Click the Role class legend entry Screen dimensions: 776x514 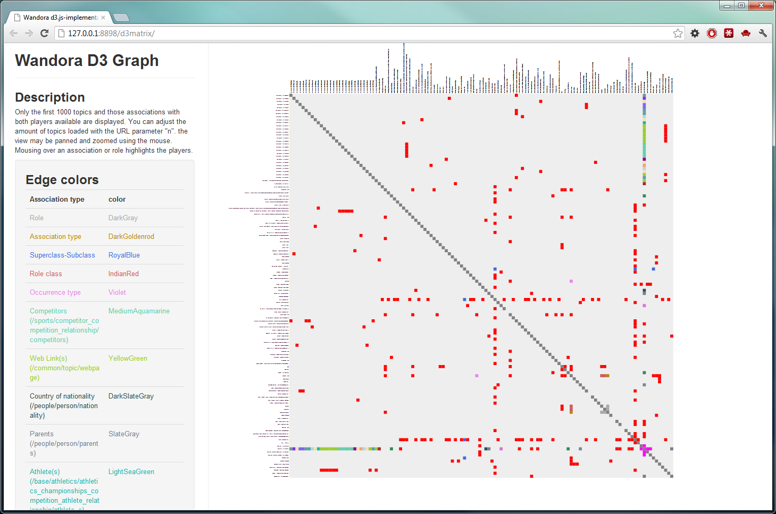46,274
